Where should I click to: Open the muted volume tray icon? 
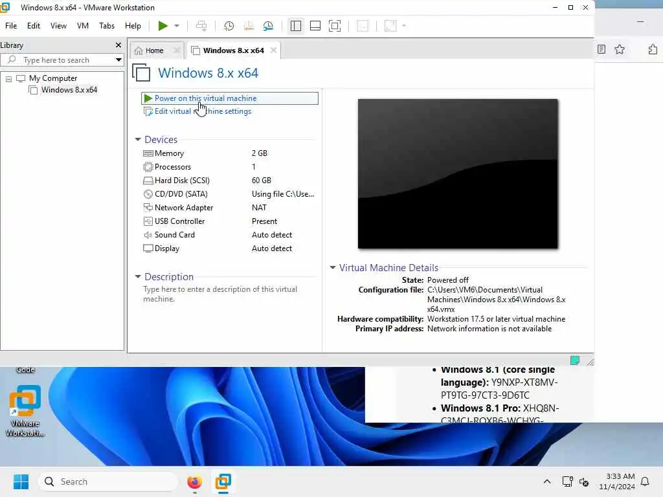click(x=584, y=481)
